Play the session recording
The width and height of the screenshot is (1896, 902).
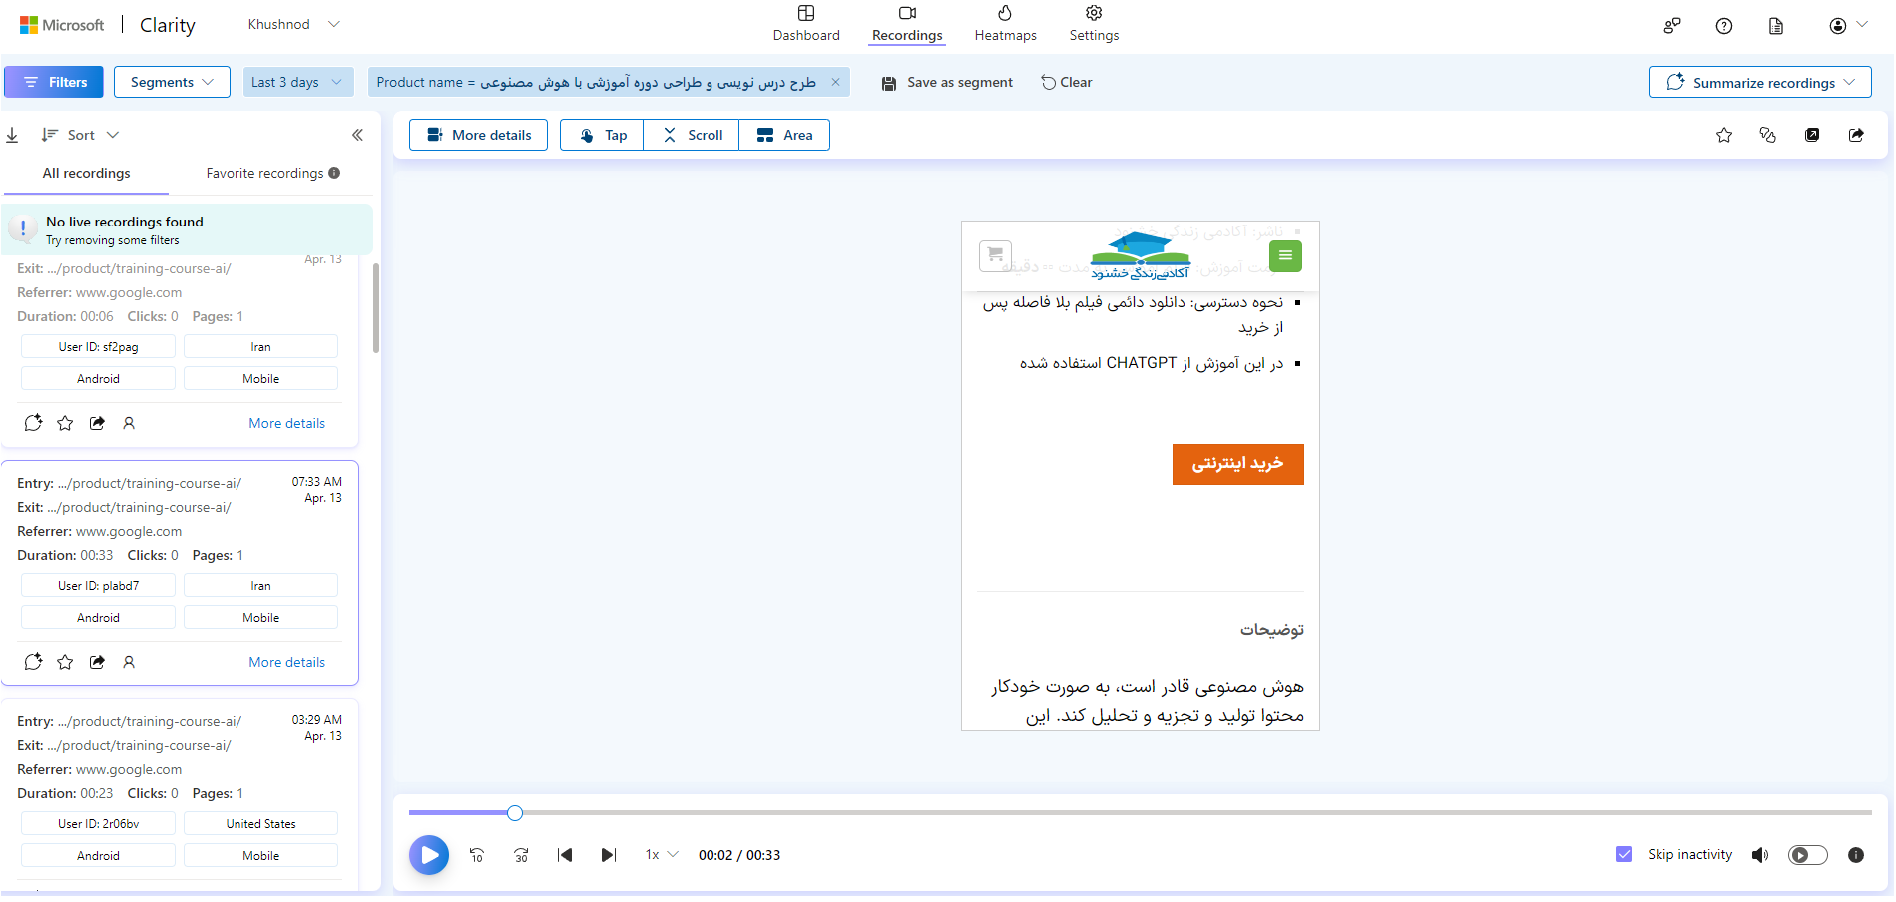point(429,855)
